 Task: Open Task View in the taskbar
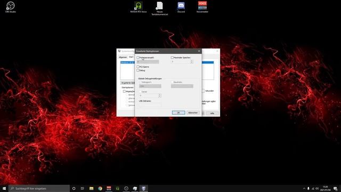coord(83,188)
